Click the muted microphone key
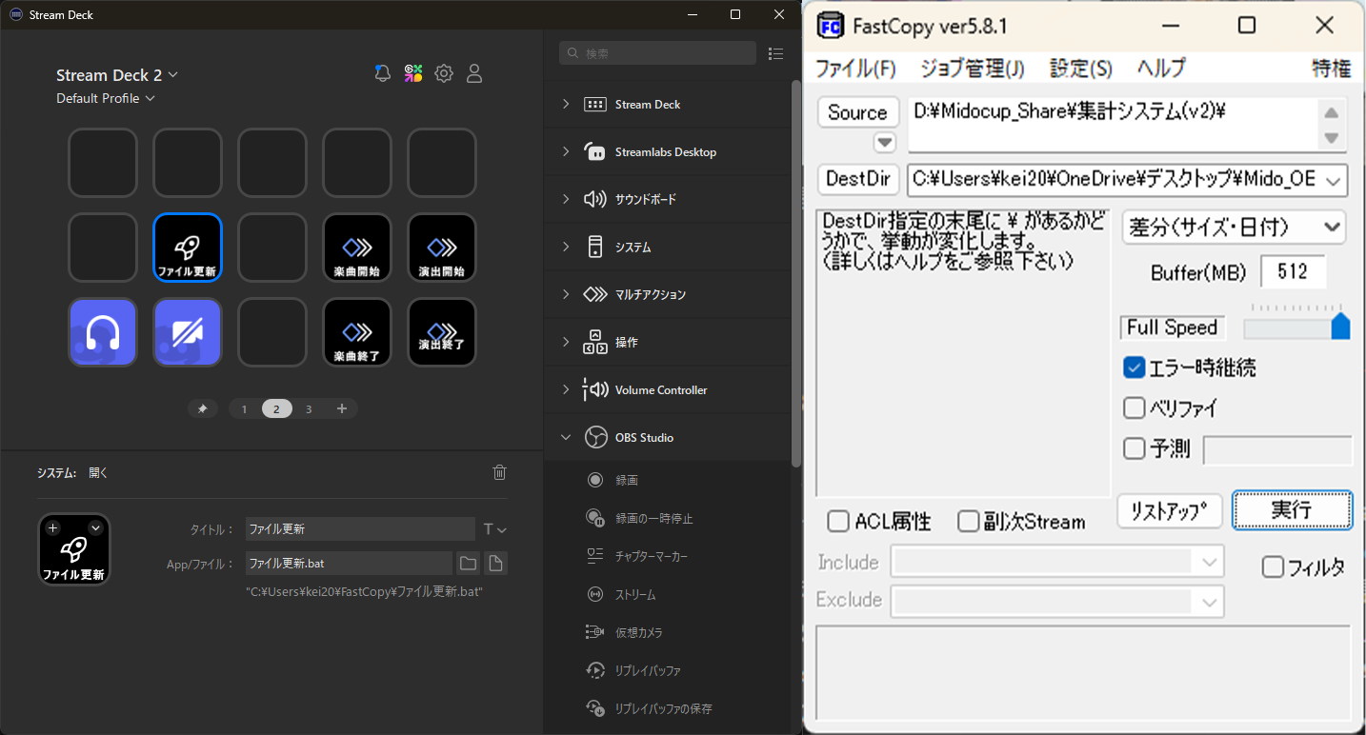The width and height of the screenshot is (1366, 735). 187,331
